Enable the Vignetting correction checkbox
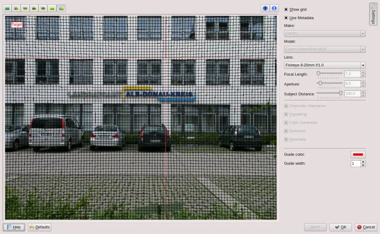 pos(285,114)
